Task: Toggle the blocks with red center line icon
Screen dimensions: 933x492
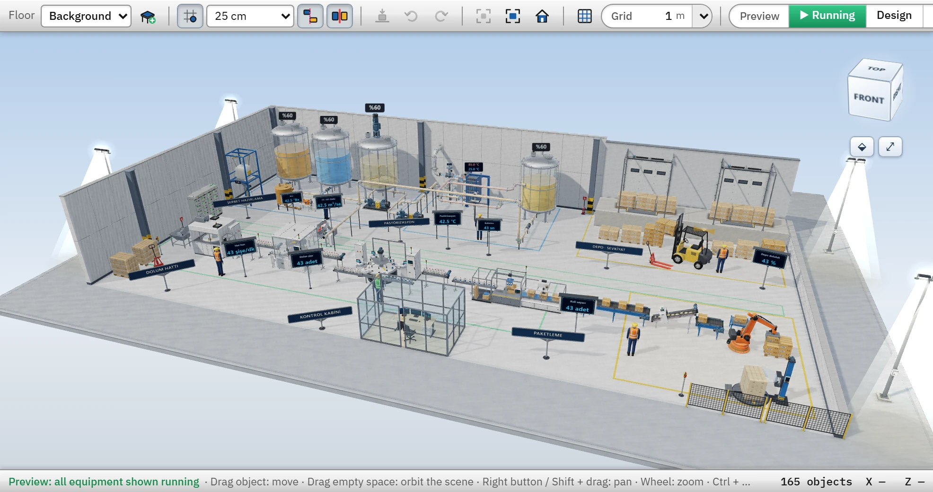Action: pos(340,16)
